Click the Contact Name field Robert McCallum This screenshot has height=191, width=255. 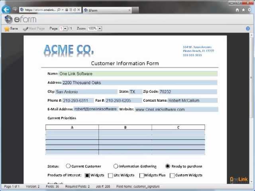click(x=192, y=101)
